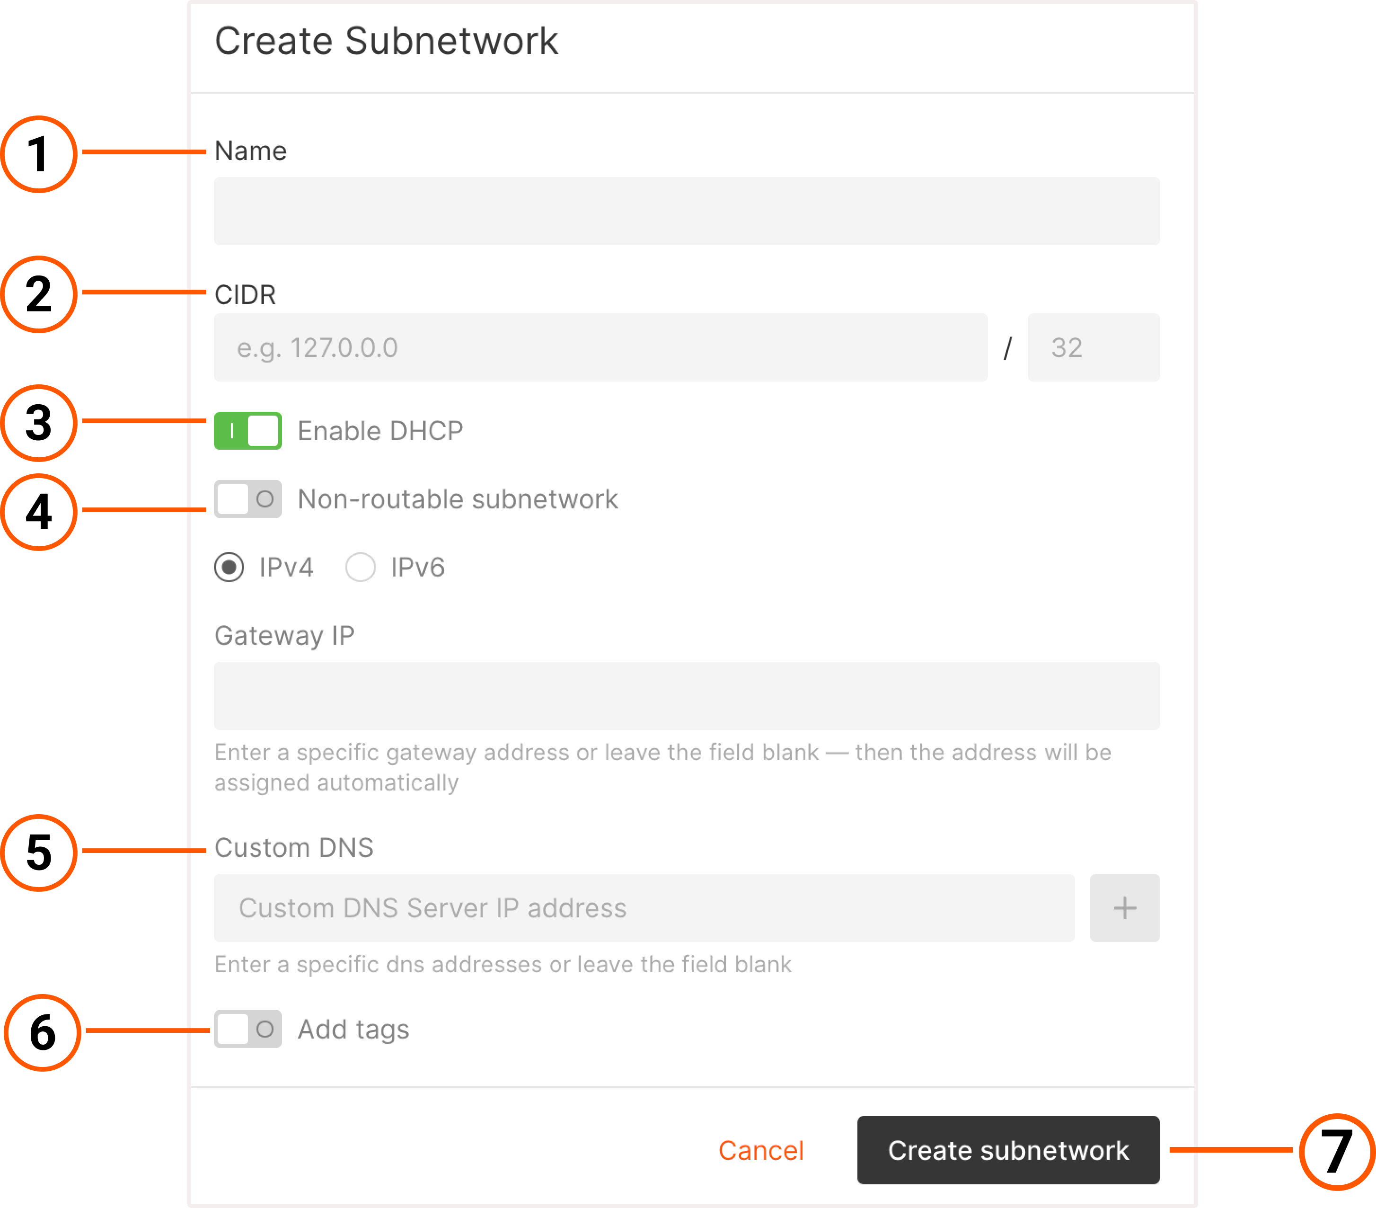This screenshot has width=1376, height=1208.
Task: Click the Enable DHCP label text
Action: (379, 430)
